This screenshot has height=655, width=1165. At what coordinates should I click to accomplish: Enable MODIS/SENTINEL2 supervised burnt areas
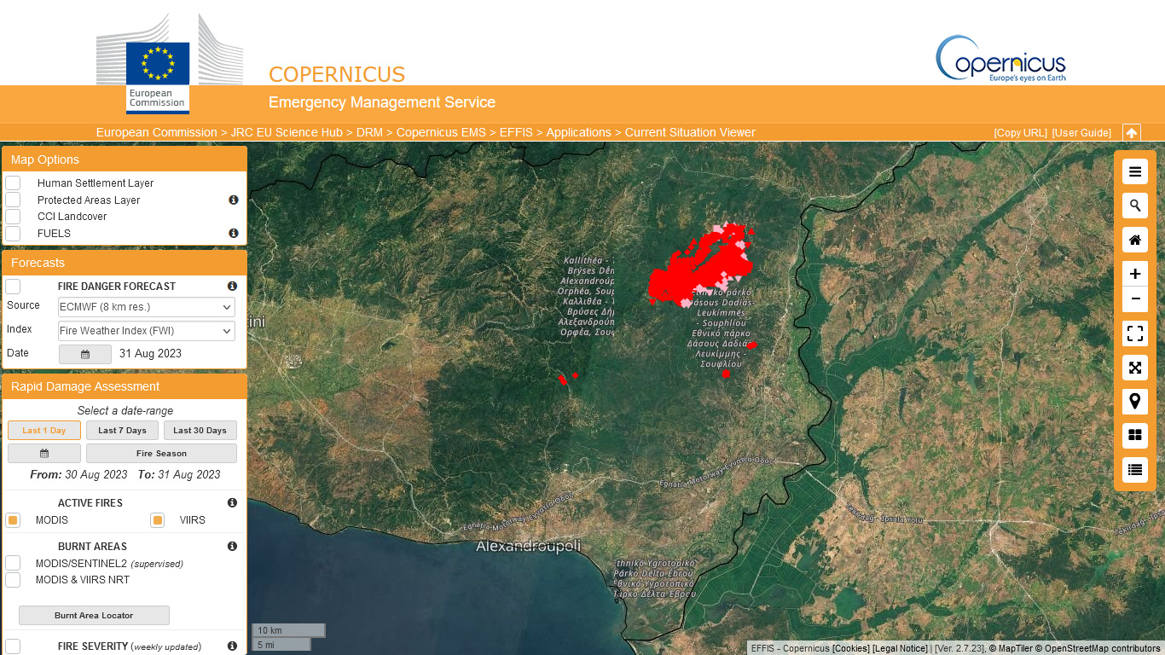[x=13, y=563]
